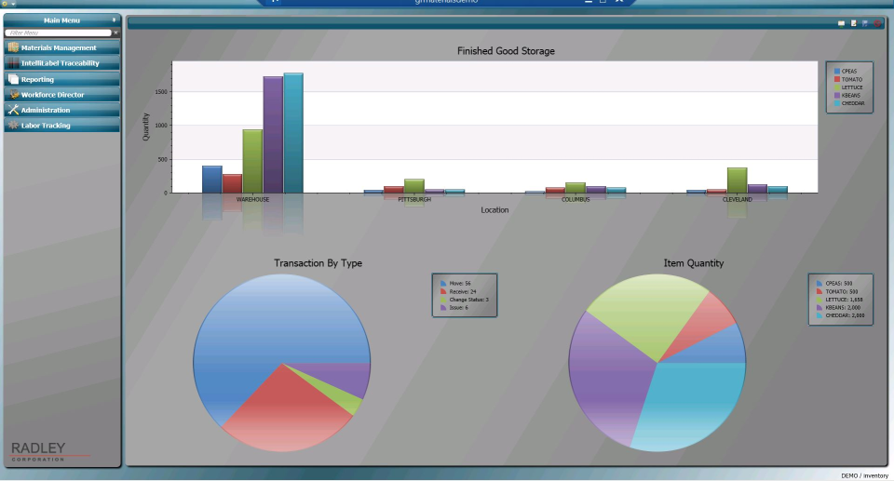Click the Item Quantity chart title

[x=693, y=263]
